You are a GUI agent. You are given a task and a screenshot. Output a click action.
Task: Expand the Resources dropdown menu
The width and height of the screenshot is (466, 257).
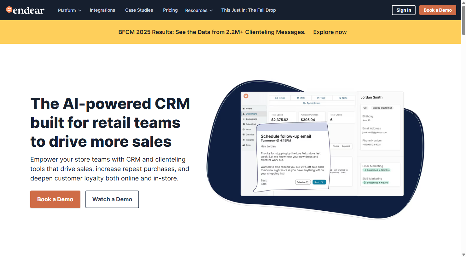click(199, 10)
